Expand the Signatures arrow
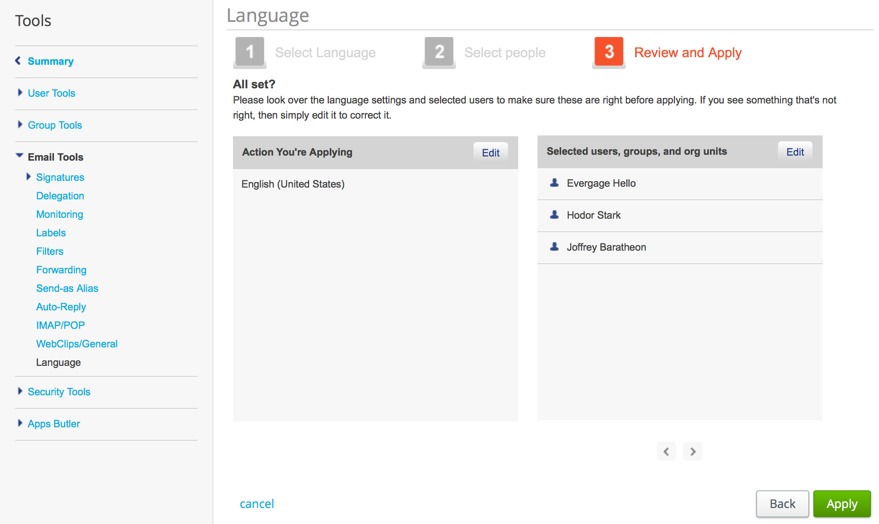The height and width of the screenshot is (524, 879). [x=28, y=177]
